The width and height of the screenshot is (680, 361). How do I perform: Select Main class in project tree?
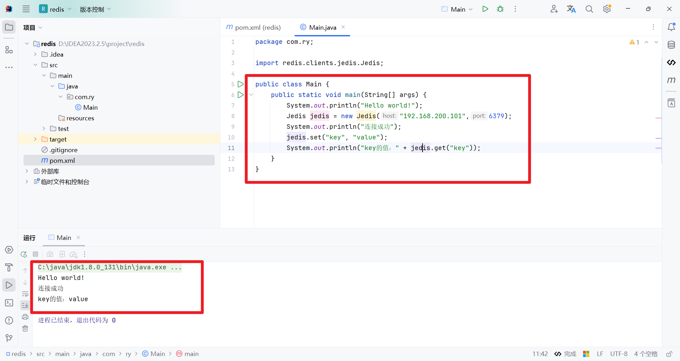86,107
